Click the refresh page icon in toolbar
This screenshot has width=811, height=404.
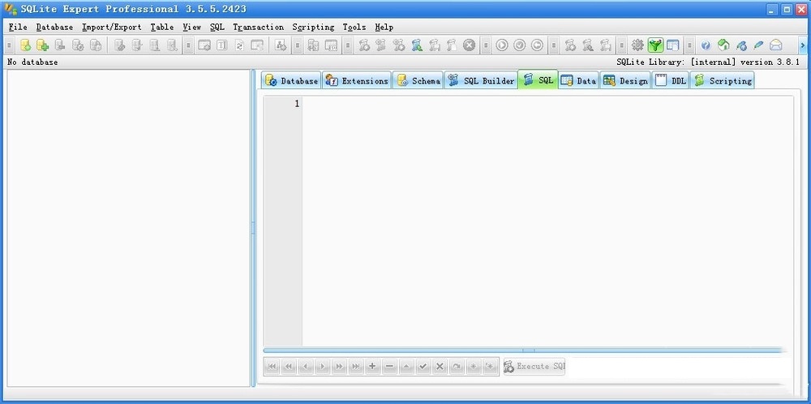click(x=239, y=45)
